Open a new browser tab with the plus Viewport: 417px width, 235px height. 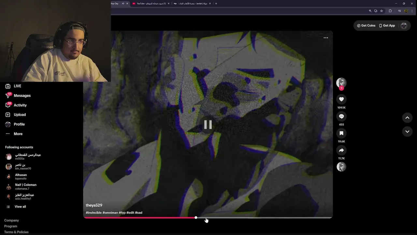[216, 4]
